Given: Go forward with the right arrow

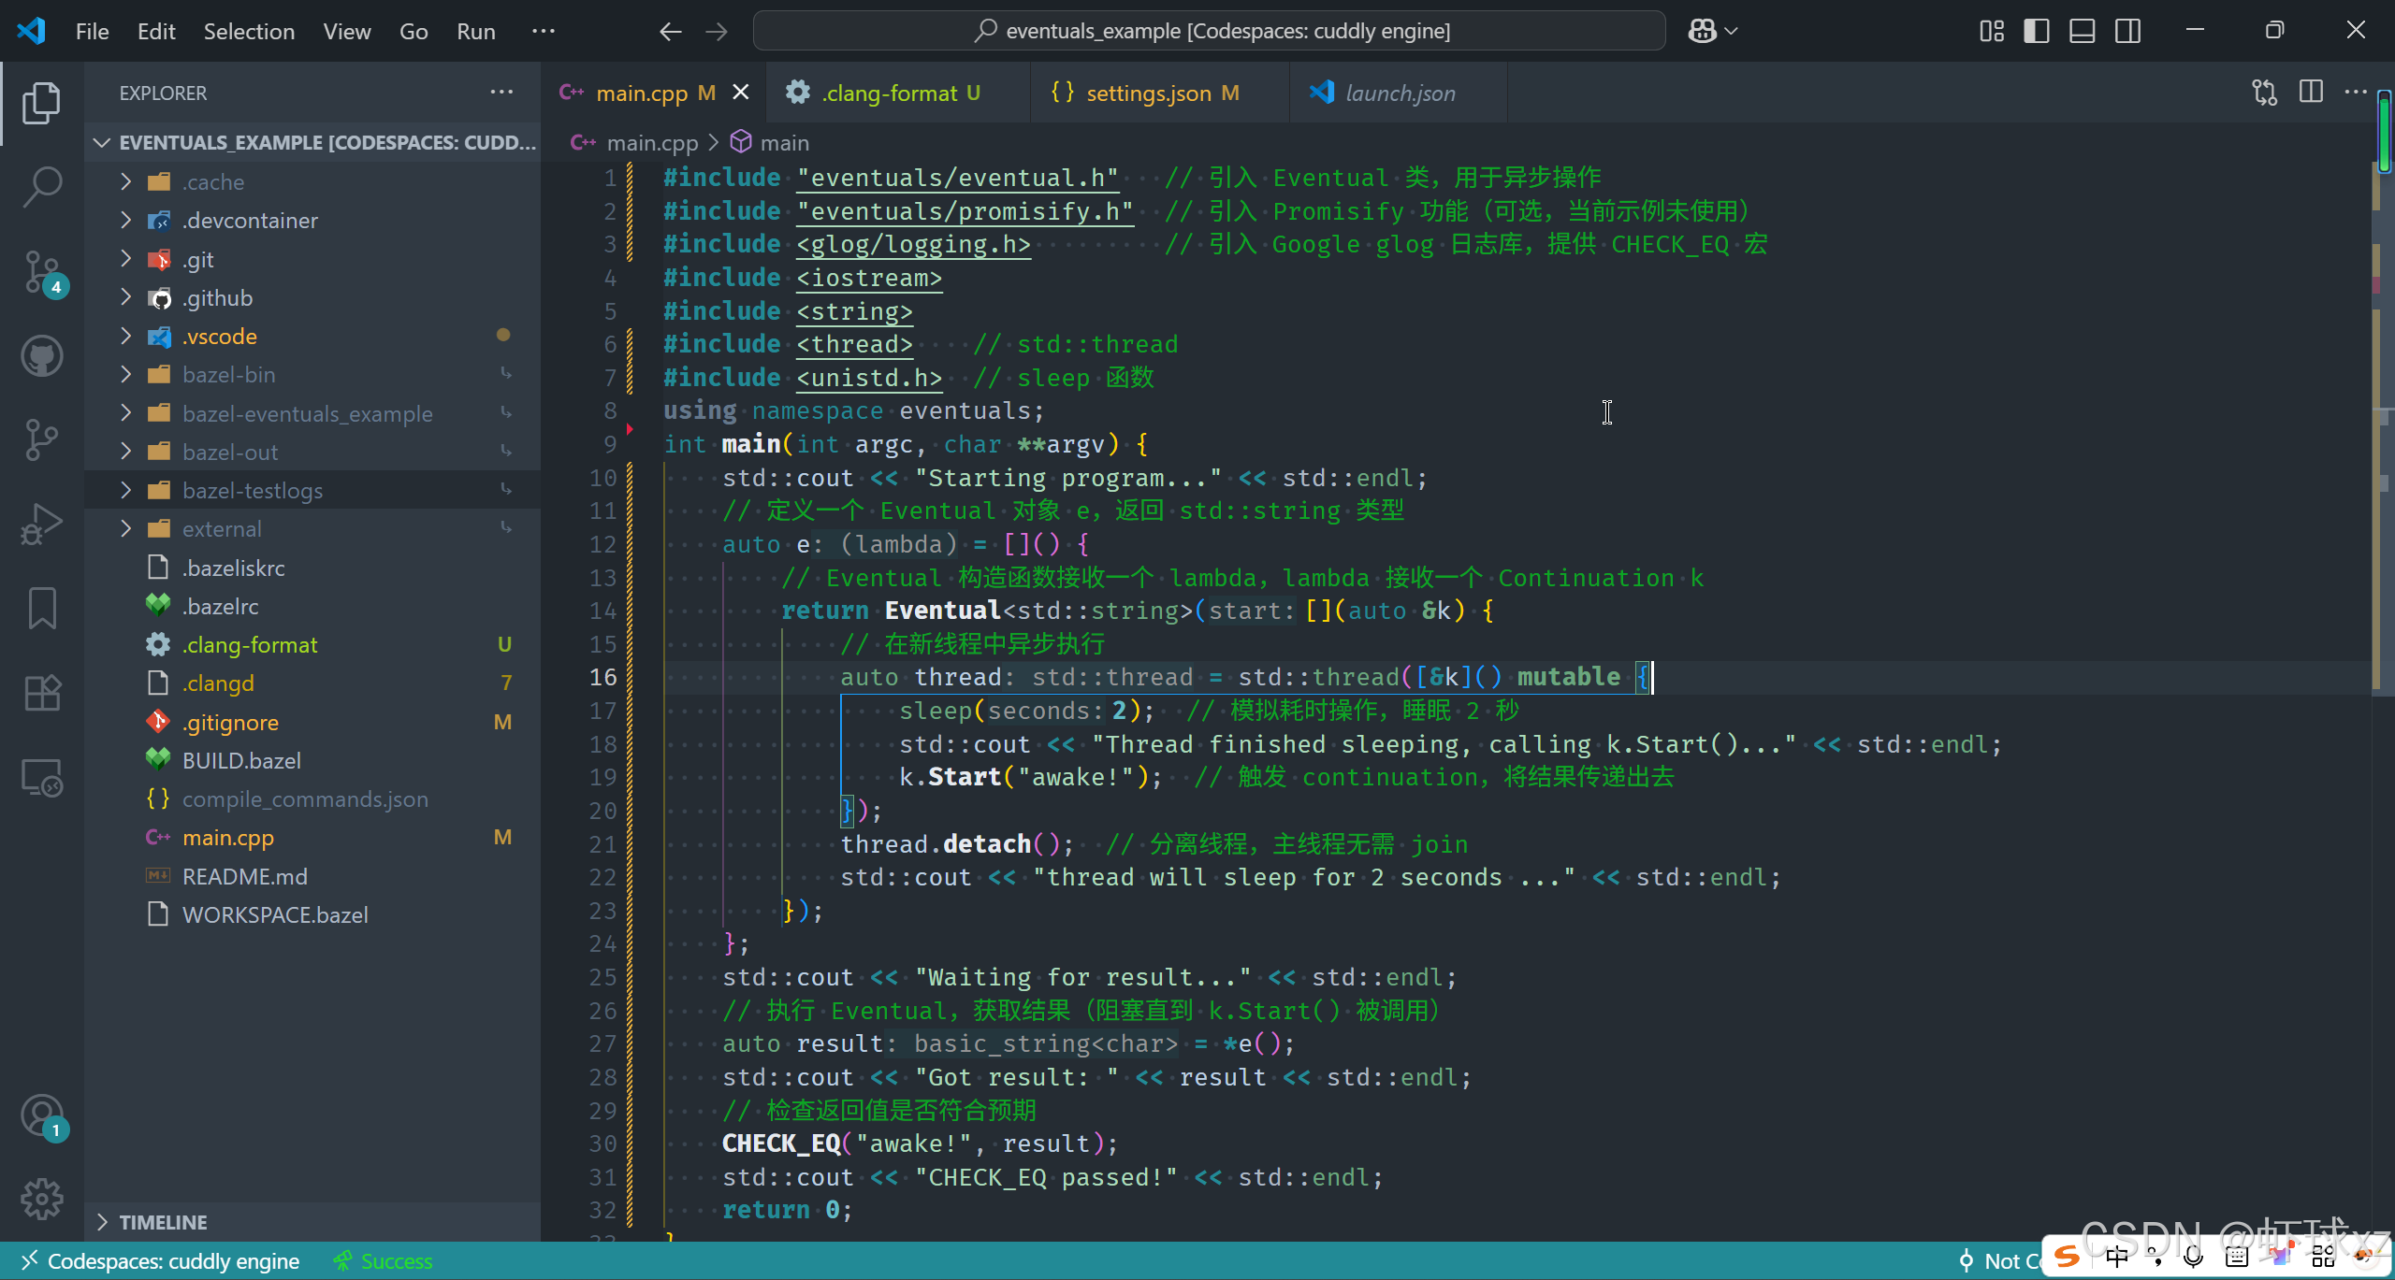Looking at the screenshot, I should 717,31.
